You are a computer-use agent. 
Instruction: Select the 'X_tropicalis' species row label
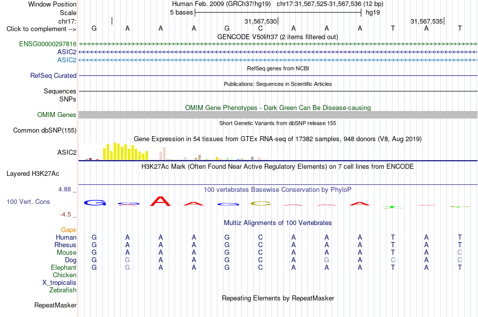[59, 283]
